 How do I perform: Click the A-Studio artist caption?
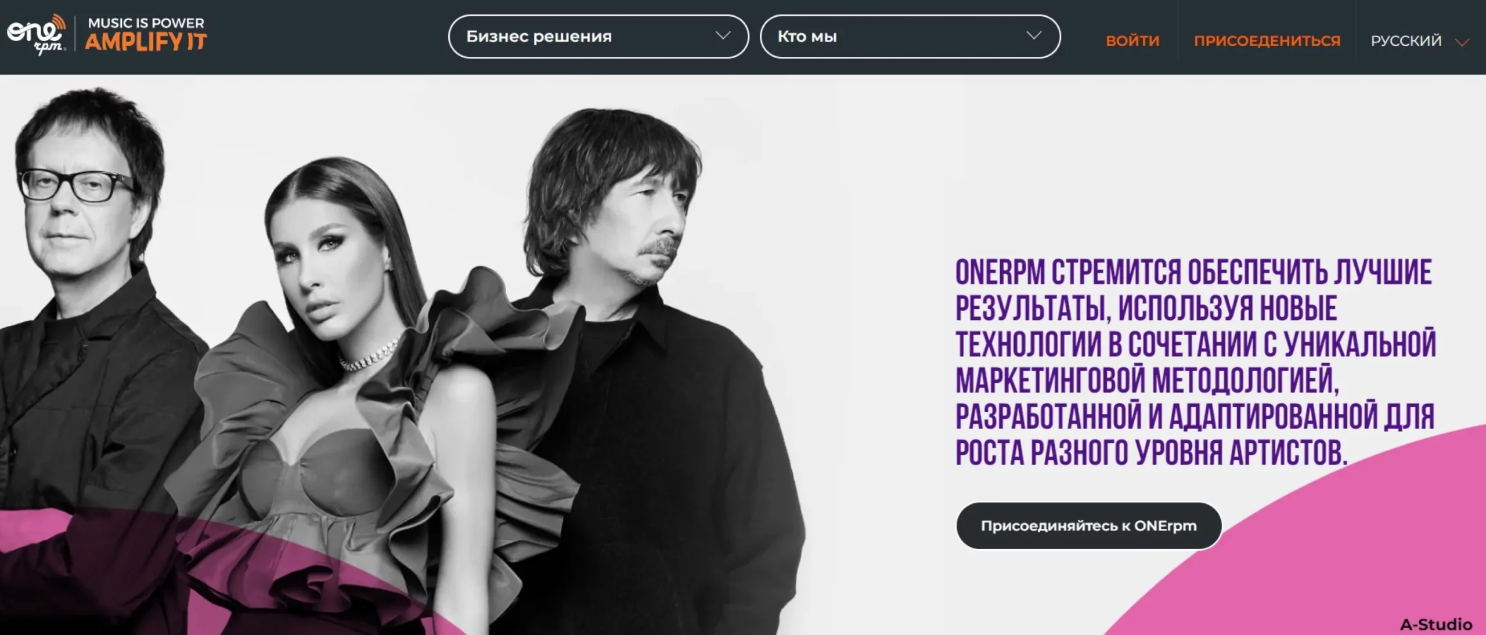[x=1436, y=625]
